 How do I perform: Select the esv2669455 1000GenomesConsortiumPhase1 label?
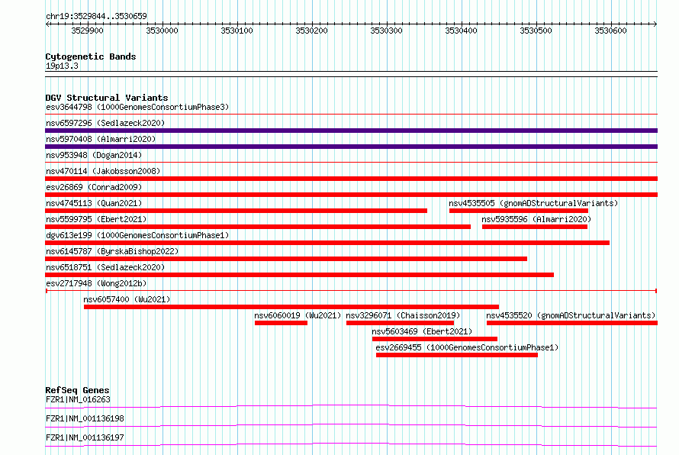point(467,347)
